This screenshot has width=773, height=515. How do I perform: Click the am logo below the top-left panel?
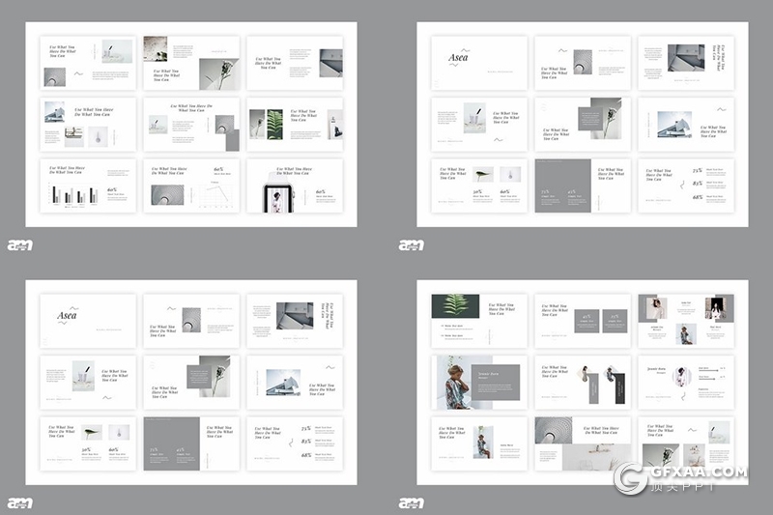tap(19, 244)
